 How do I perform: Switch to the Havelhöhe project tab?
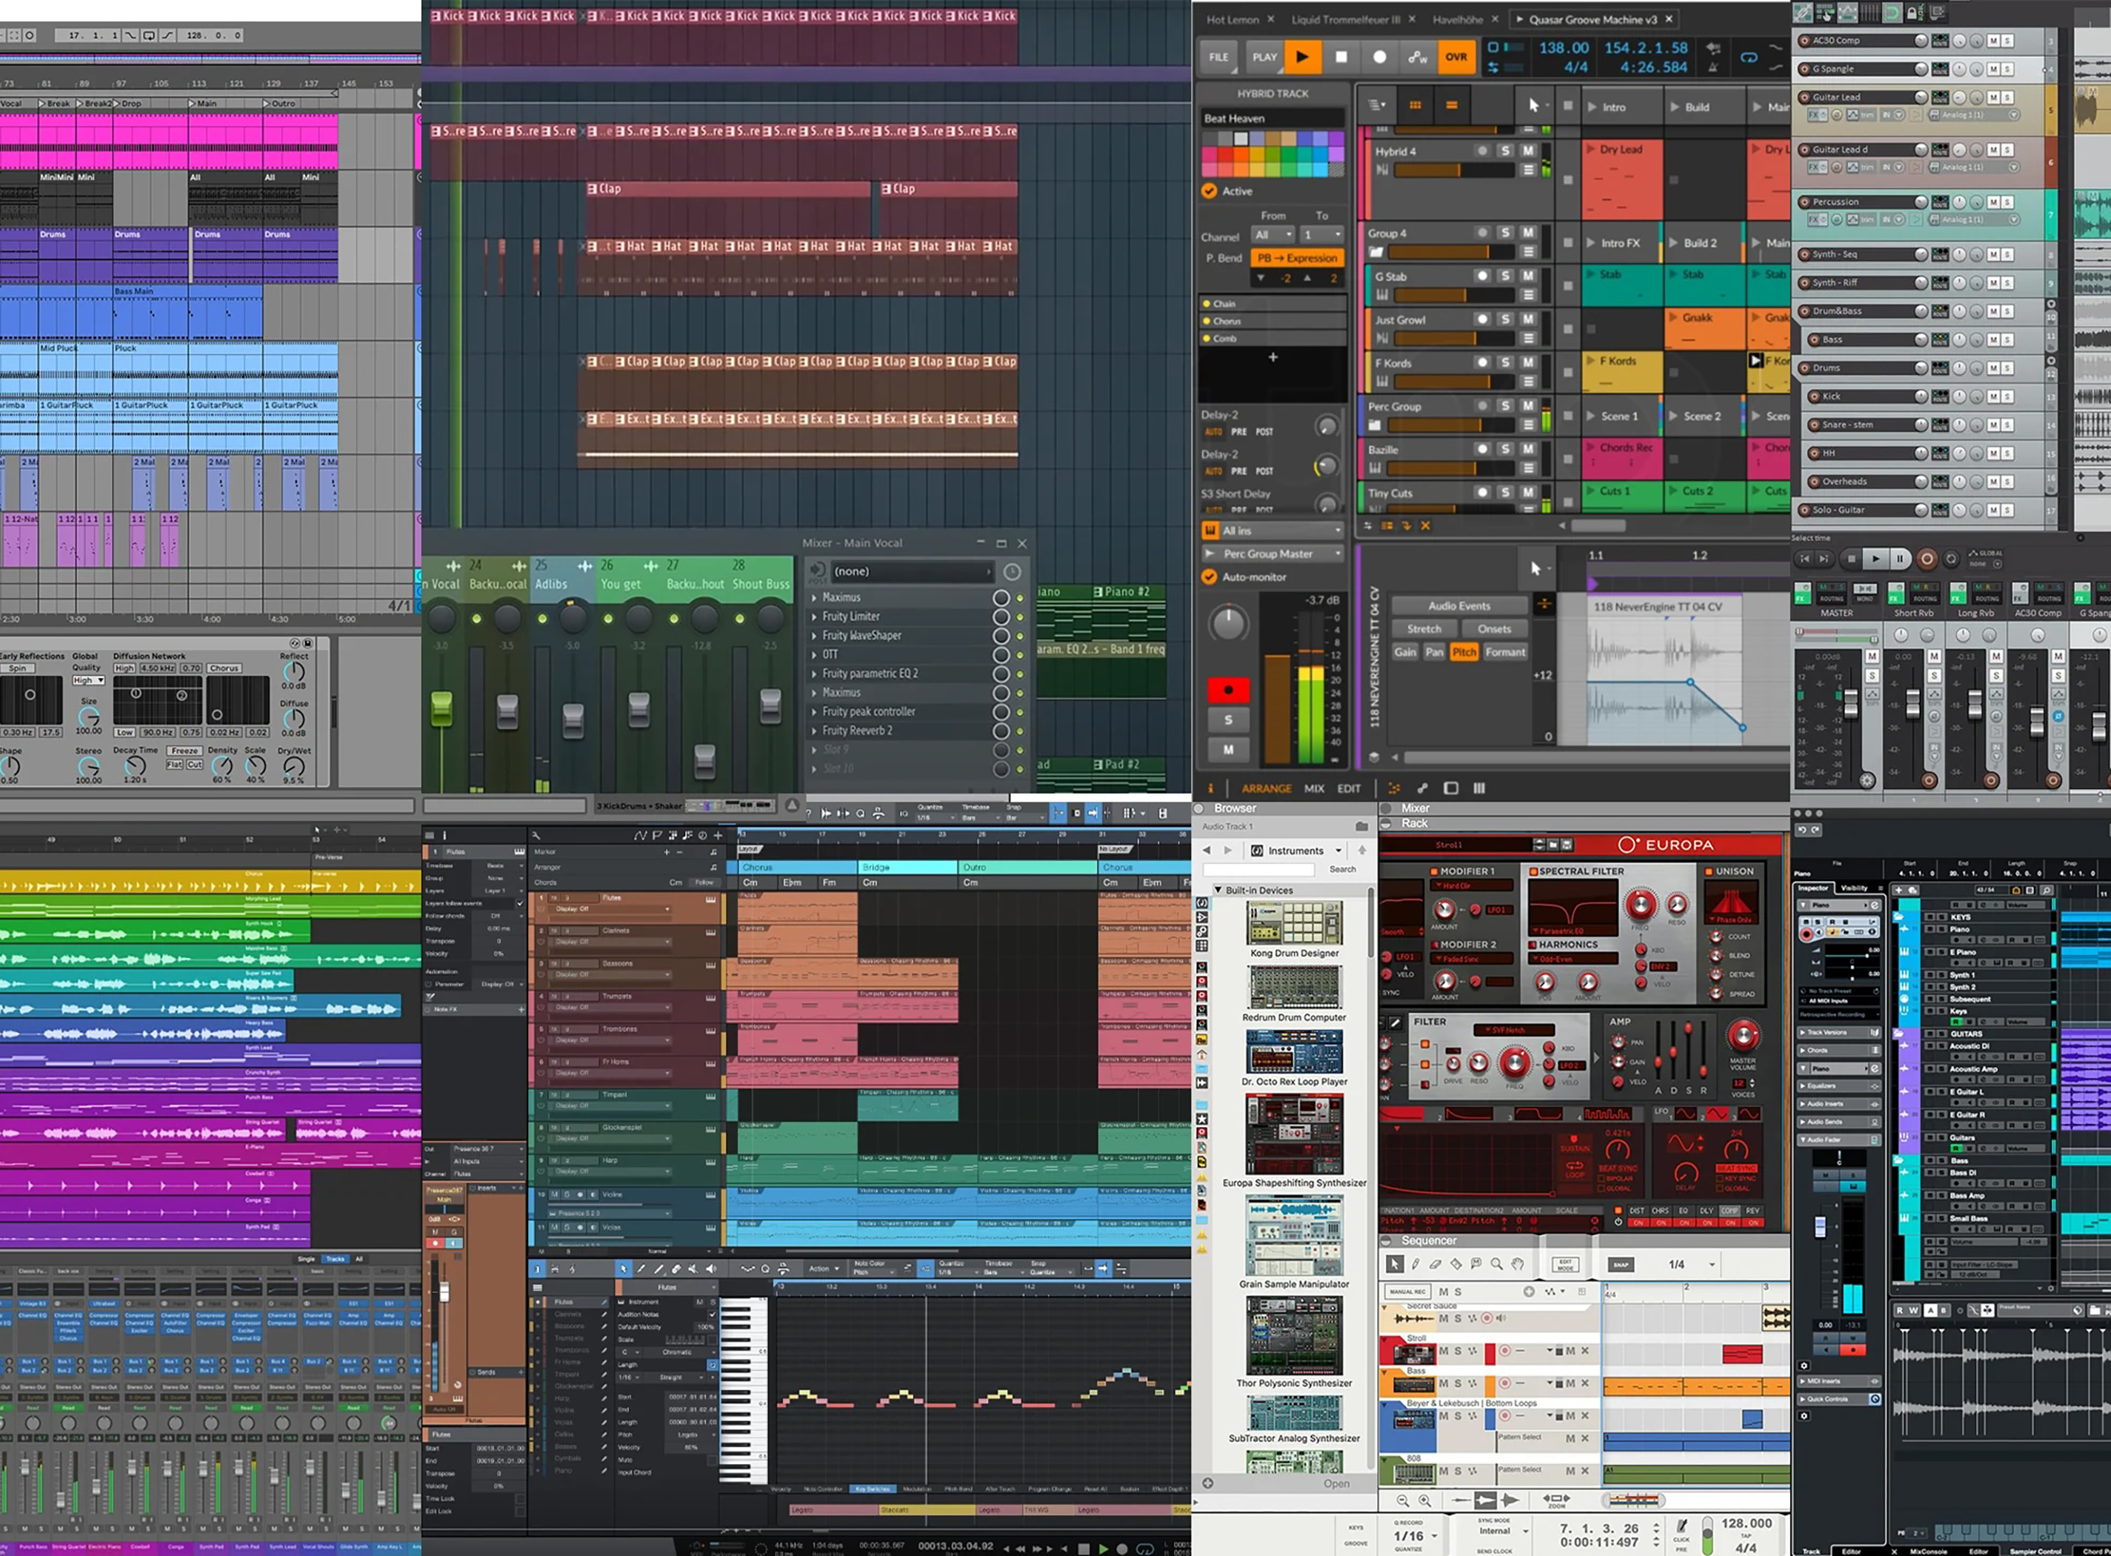pos(1458,20)
